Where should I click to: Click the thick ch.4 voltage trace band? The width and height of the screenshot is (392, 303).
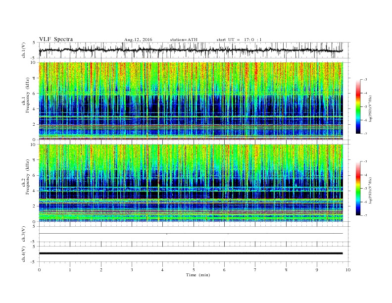coord(191,253)
